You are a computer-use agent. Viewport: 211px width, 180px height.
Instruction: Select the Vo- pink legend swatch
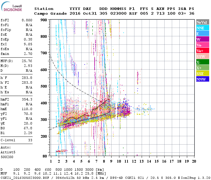203,45
